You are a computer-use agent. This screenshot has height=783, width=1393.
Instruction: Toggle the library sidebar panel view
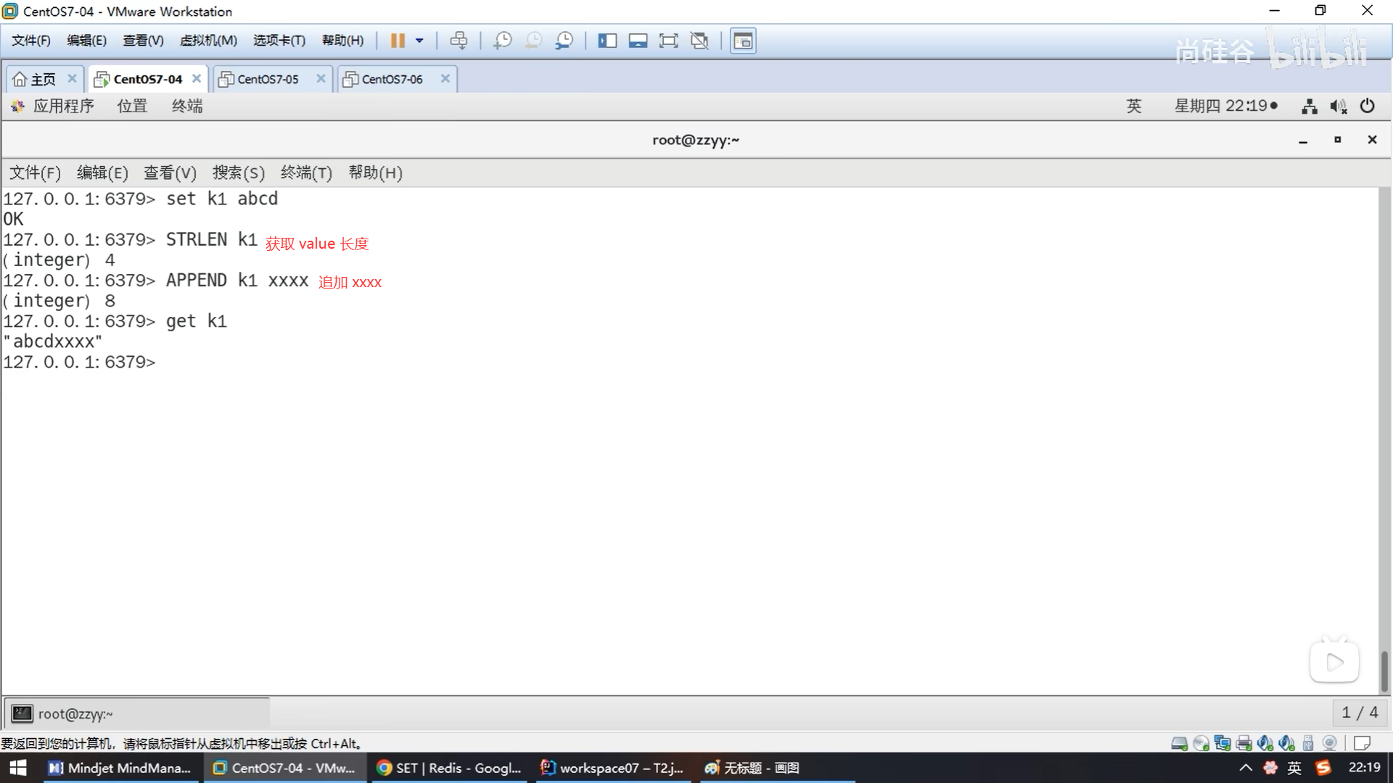[x=607, y=41]
